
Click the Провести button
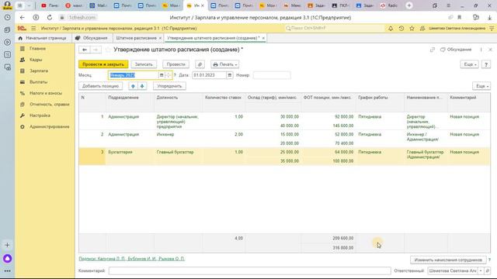tap(176, 64)
